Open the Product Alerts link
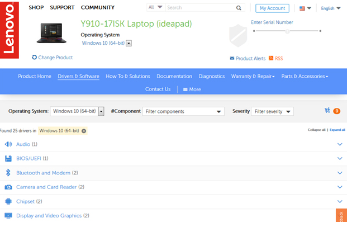The height and width of the screenshot is (227, 352). [250, 59]
